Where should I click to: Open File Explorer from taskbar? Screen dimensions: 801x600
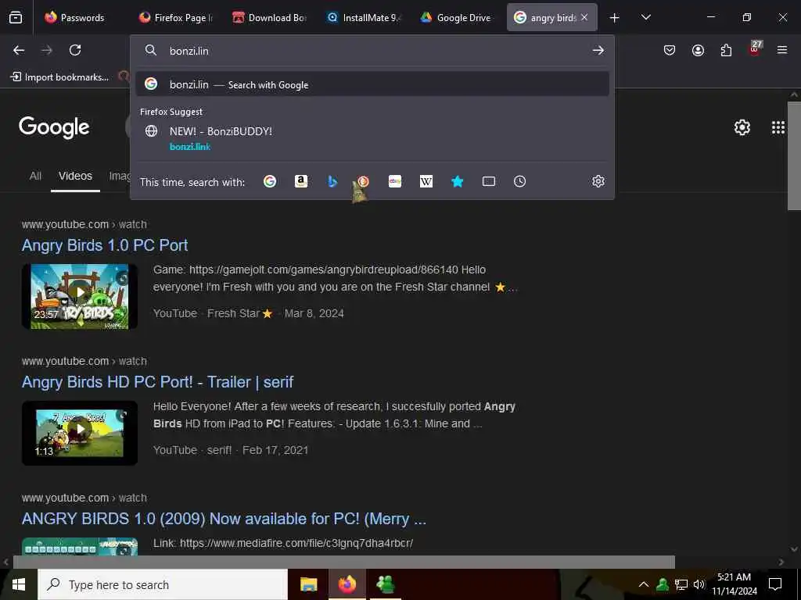point(308,584)
